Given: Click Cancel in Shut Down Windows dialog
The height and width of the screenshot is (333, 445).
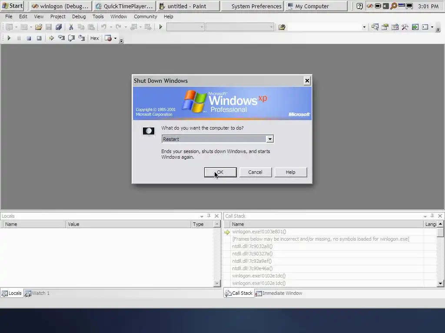Looking at the screenshot, I should click(256, 172).
